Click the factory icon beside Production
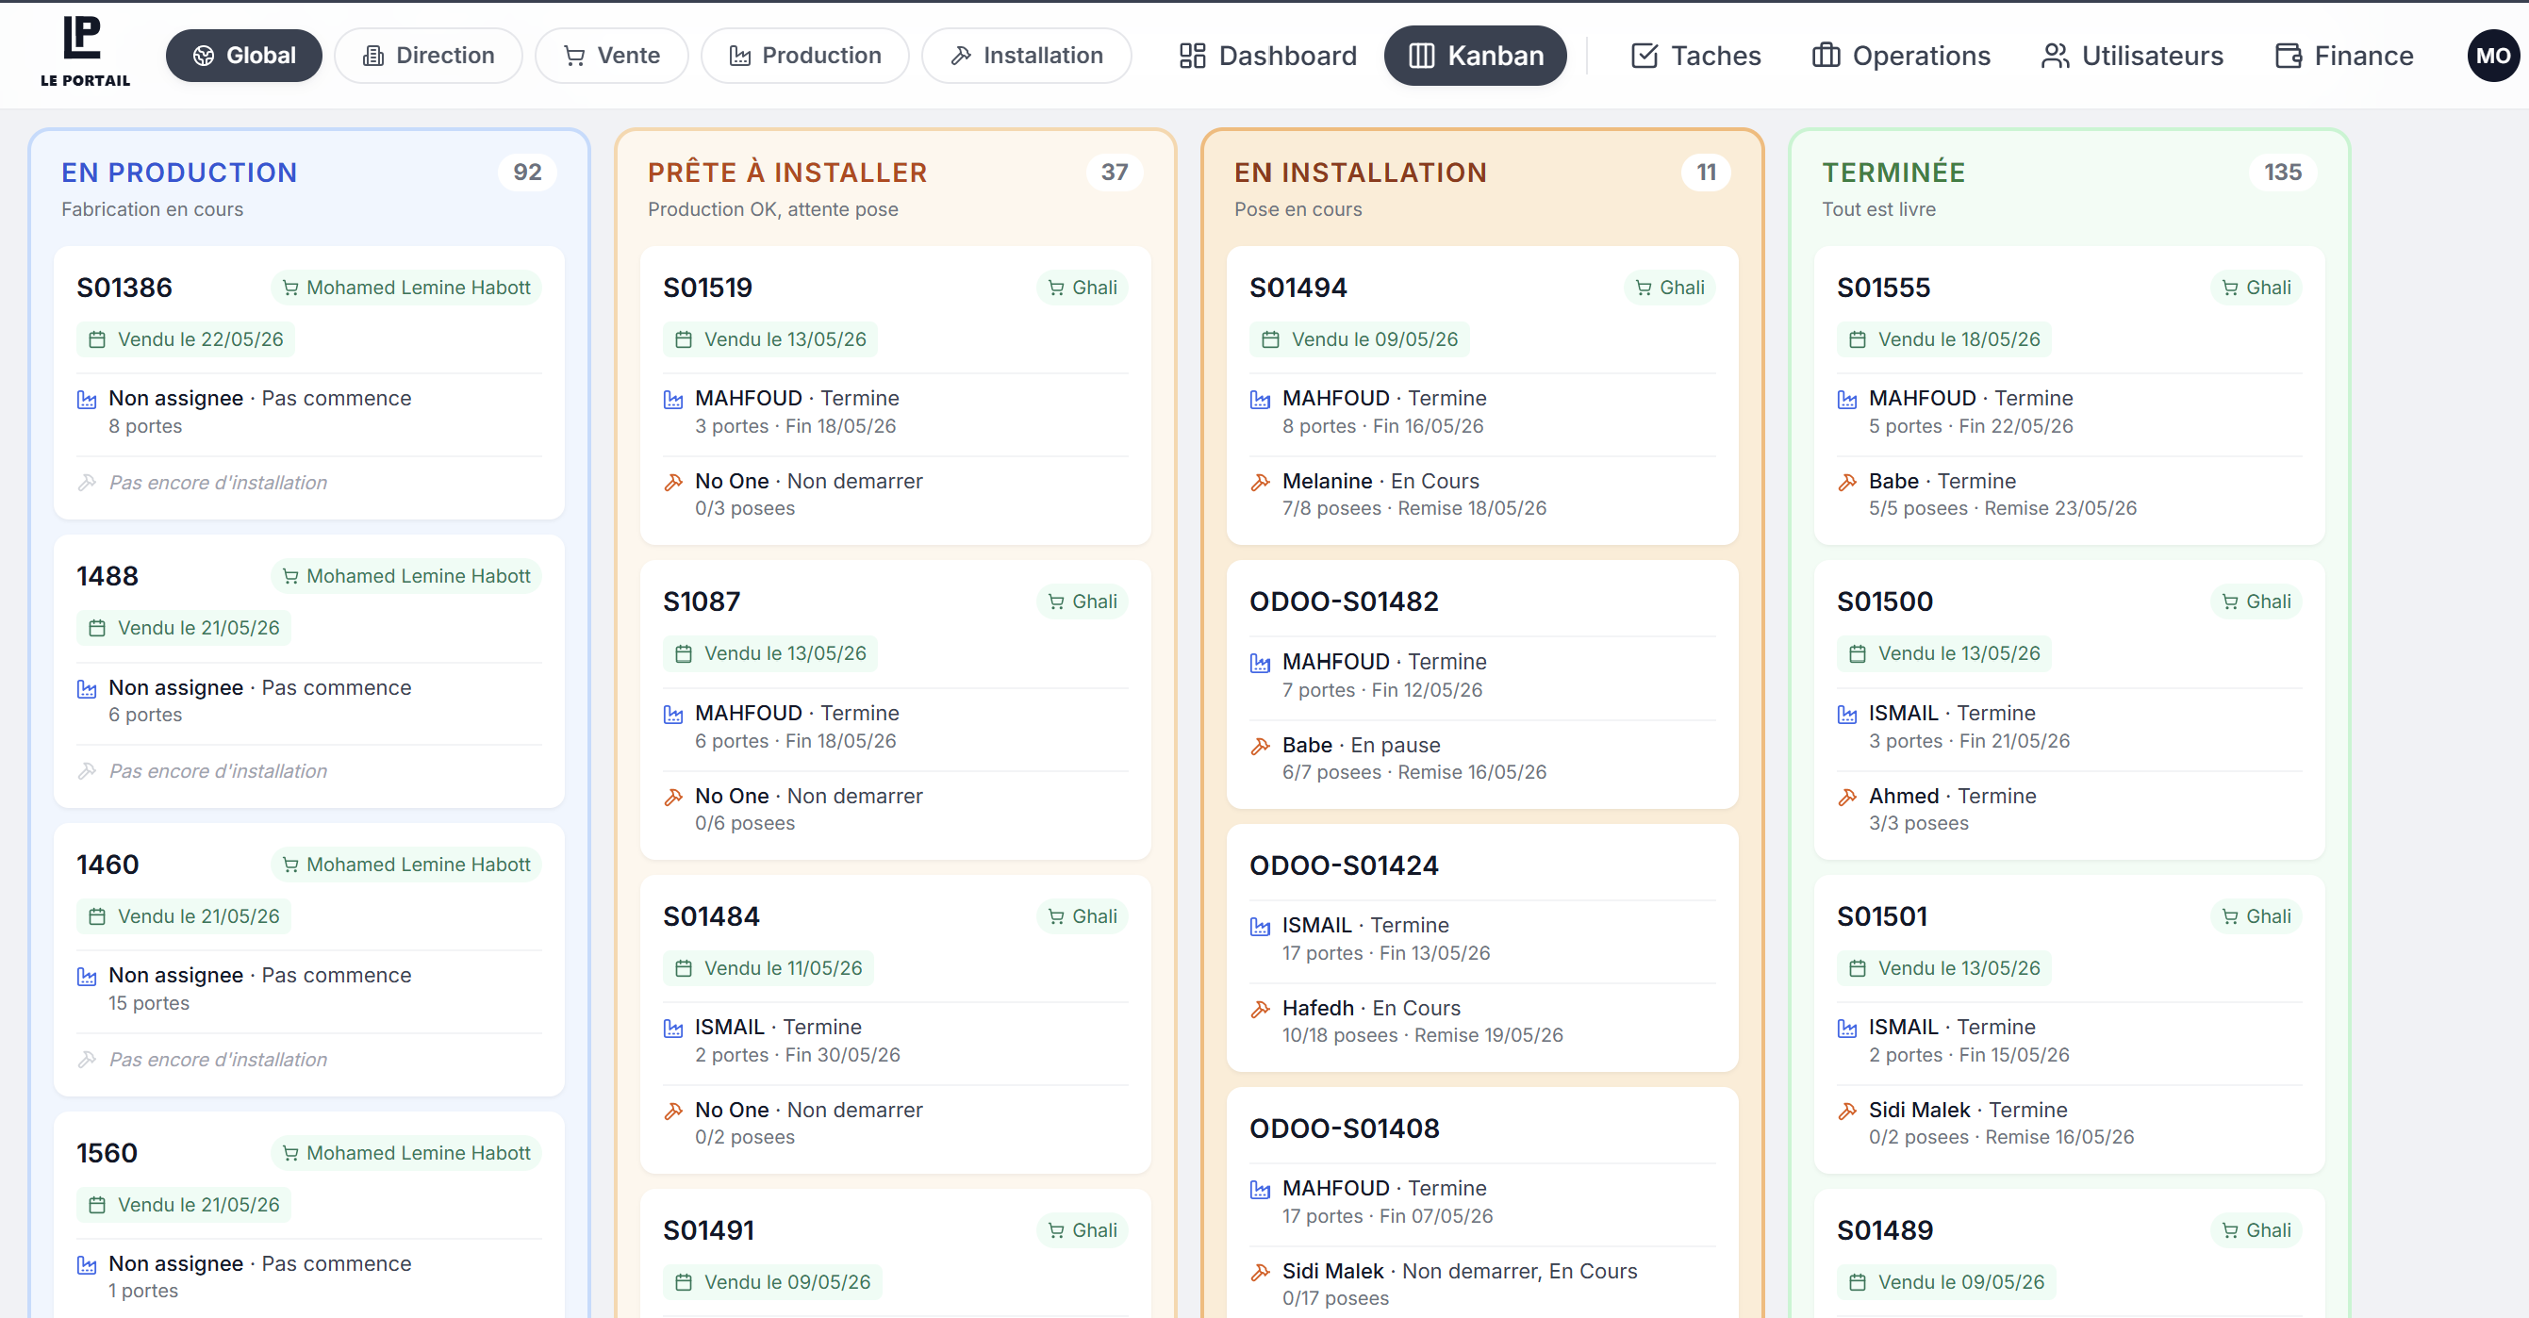Viewport: 2529px width, 1318px height. click(739, 56)
